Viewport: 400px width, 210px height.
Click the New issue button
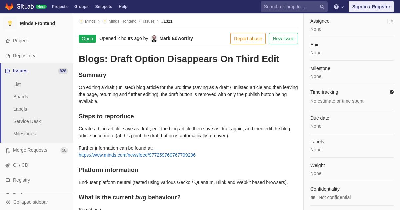pyautogui.click(x=283, y=39)
